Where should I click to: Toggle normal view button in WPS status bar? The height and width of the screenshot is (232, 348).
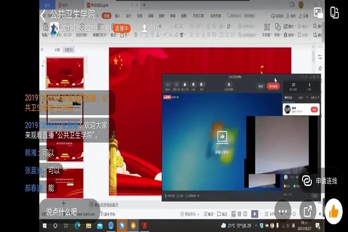pos(233,214)
